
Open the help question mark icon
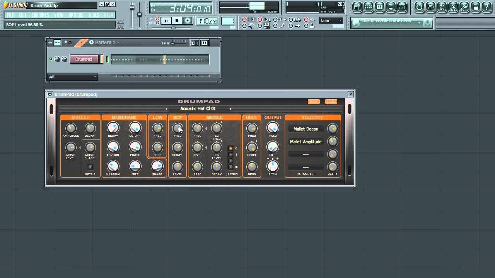point(487,7)
